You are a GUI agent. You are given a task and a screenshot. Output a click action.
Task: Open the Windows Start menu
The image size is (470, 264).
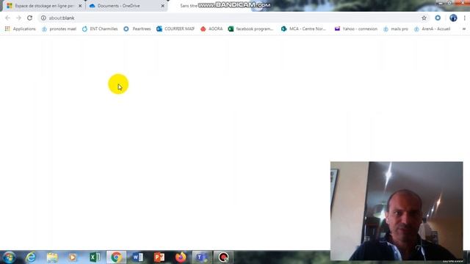[9, 257]
